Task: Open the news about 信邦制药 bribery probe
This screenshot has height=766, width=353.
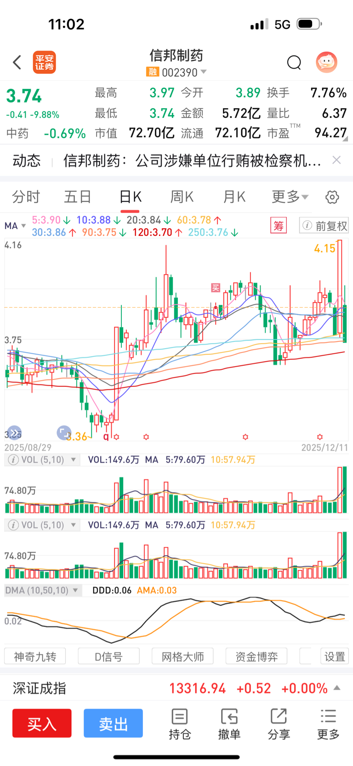Action: click(192, 161)
